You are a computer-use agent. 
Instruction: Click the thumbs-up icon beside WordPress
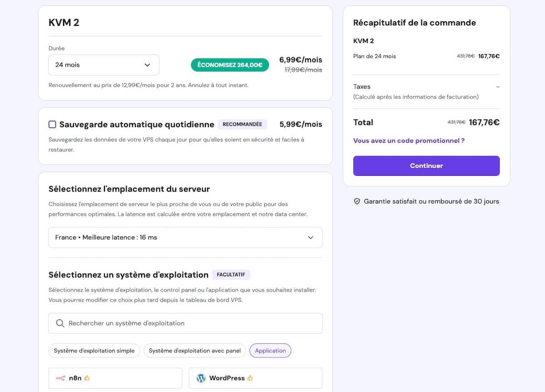pyautogui.click(x=250, y=378)
